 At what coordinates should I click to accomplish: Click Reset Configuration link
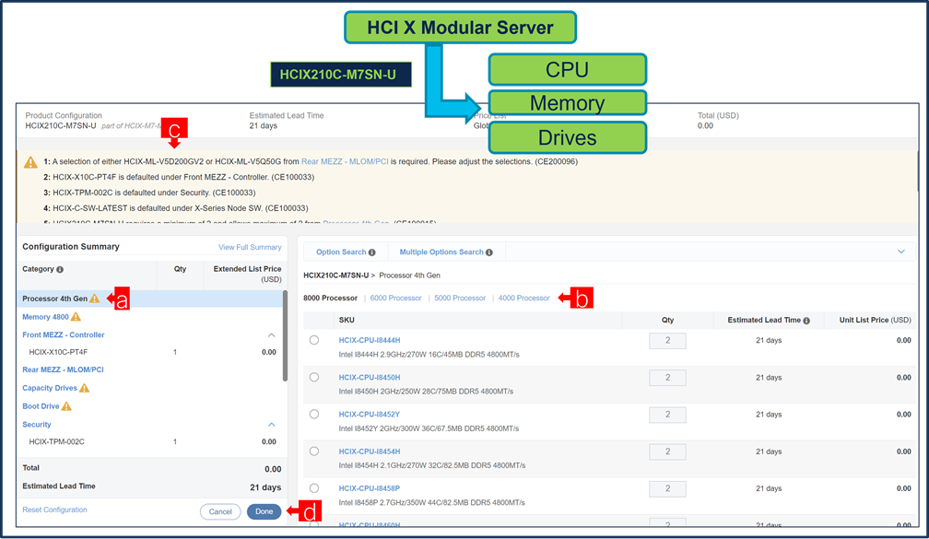point(54,510)
